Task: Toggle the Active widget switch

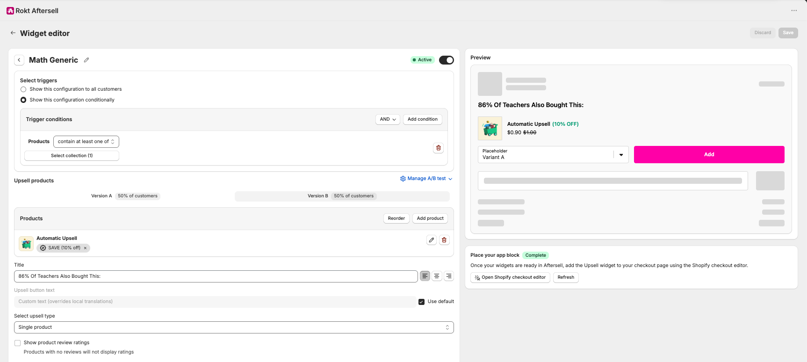Action: tap(447, 60)
